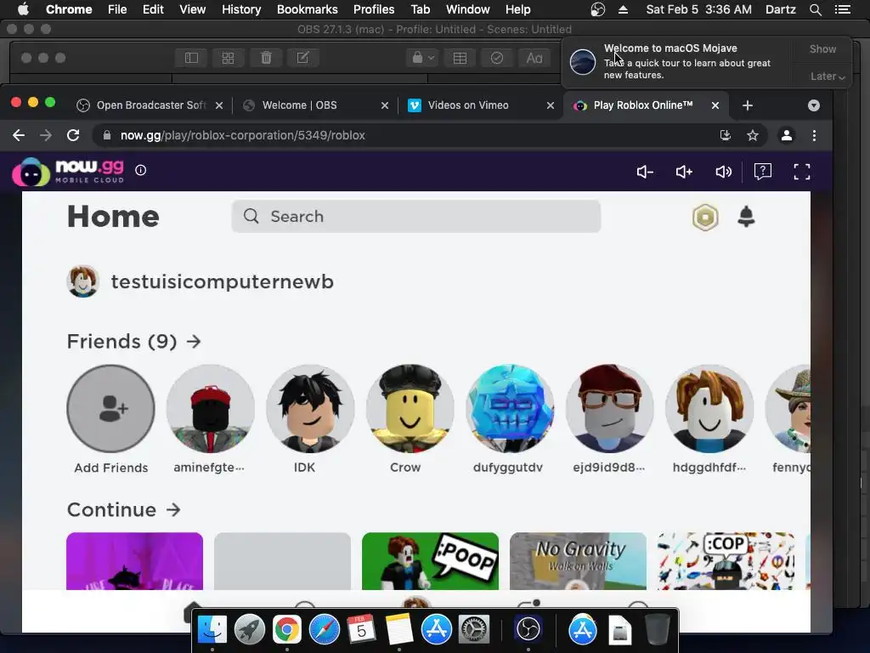Image resolution: width=870 pixels, height=653 pixels.
Task: Launch the No Gravity game thumbnail
Action: point(578,561)
